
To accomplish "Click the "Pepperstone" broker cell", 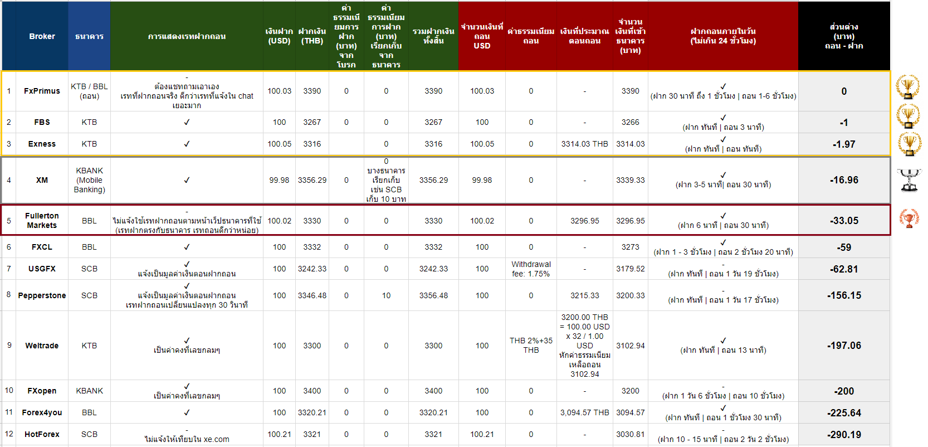I will pyautogui.click(x=42, y=295).
